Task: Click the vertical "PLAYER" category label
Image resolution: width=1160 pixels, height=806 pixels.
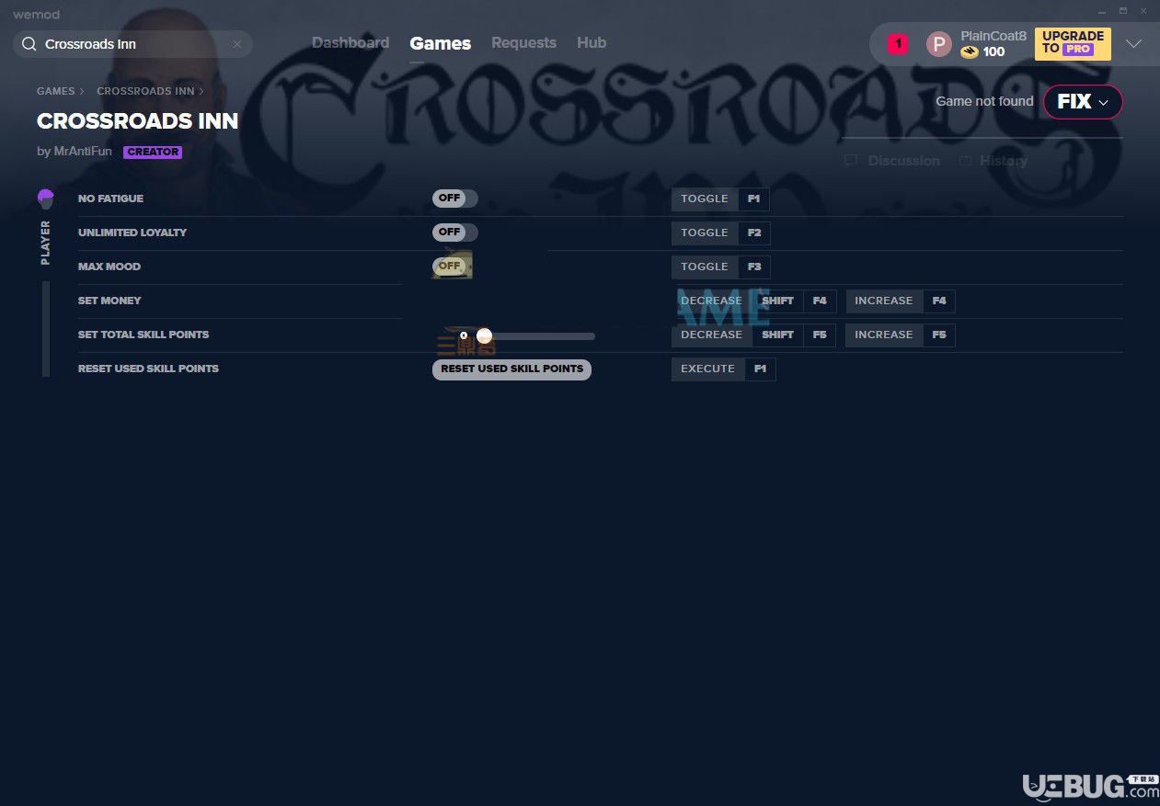Action: pos(45,243)
